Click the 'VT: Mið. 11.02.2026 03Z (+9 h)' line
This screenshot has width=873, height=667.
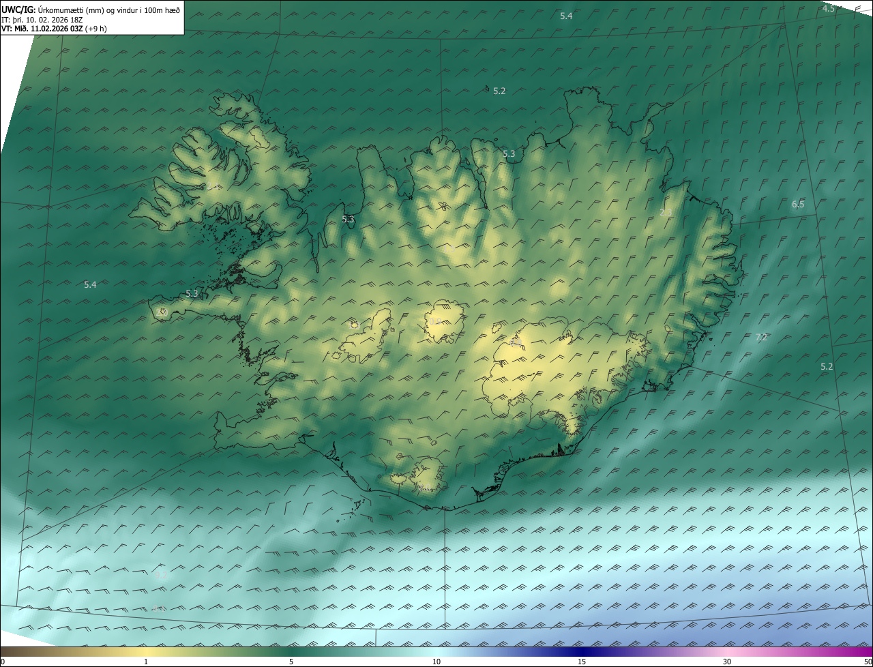click(54, 29)
